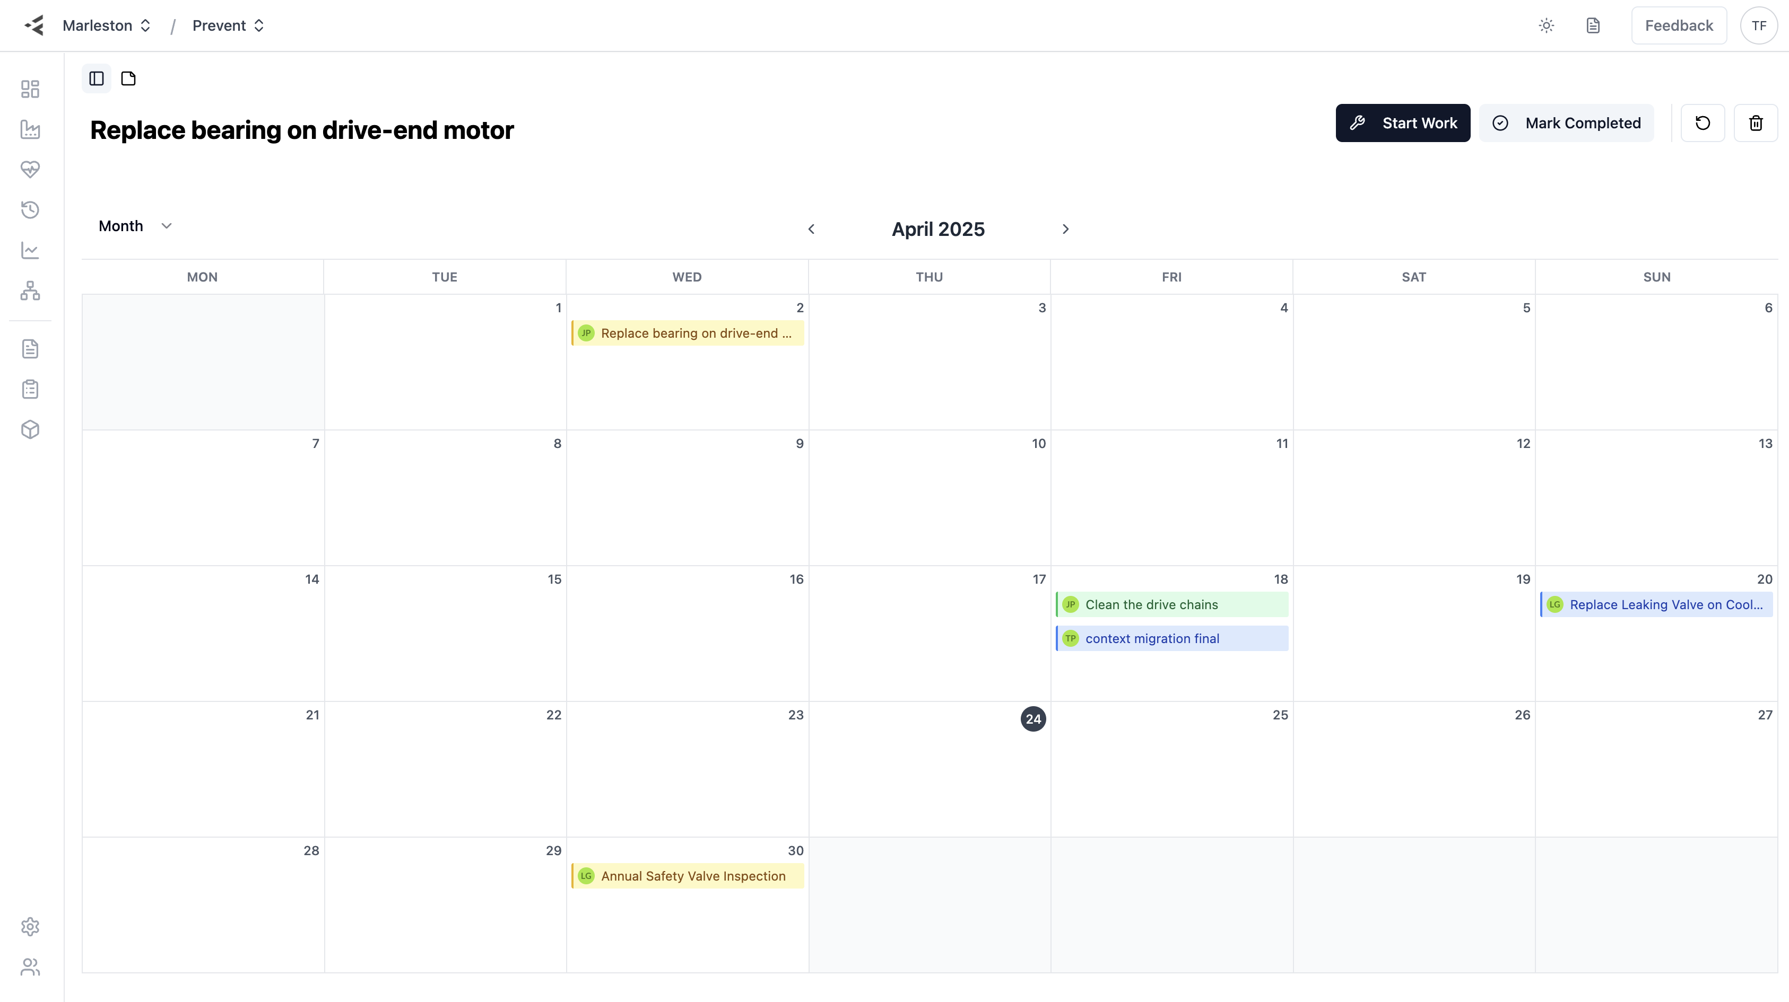Image resolution: width=1789 pixels, height=1002 pixels.
Task: Open the clipboard checklist sidebar icon
Action: pos(30,389)
